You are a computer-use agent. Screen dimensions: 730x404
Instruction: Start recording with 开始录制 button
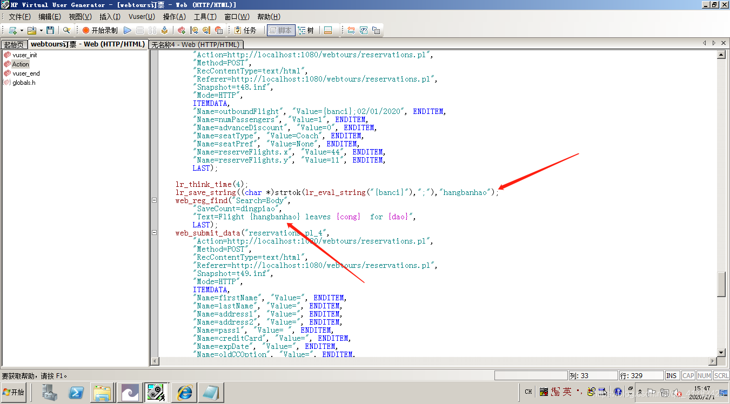pyautogui.click(x=100, y=30)
